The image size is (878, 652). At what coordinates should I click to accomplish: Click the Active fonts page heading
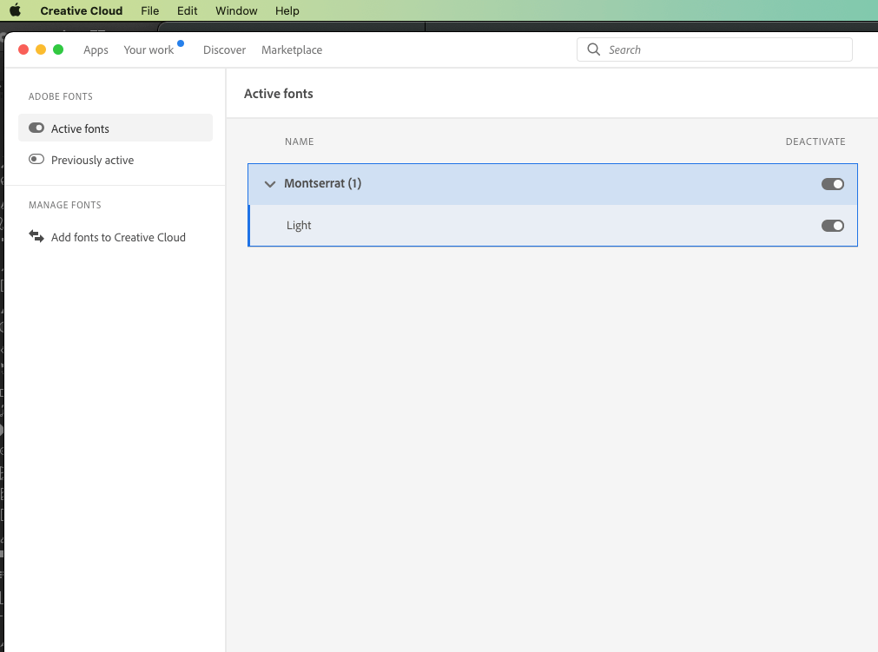click(278, 94)
